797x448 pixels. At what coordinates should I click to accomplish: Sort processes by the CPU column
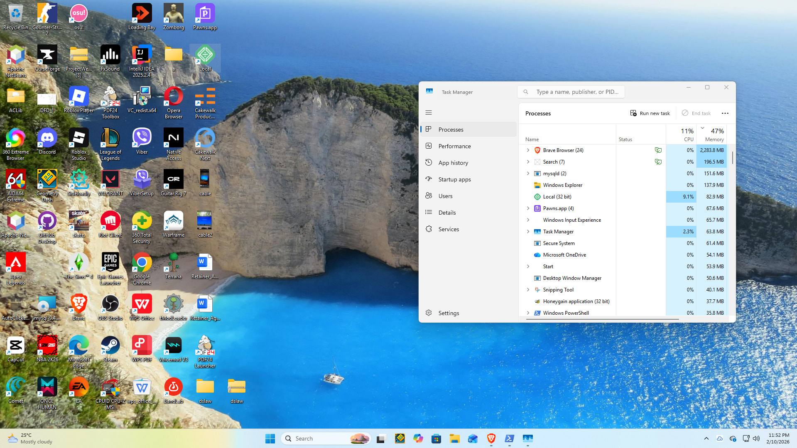(681, 134)
